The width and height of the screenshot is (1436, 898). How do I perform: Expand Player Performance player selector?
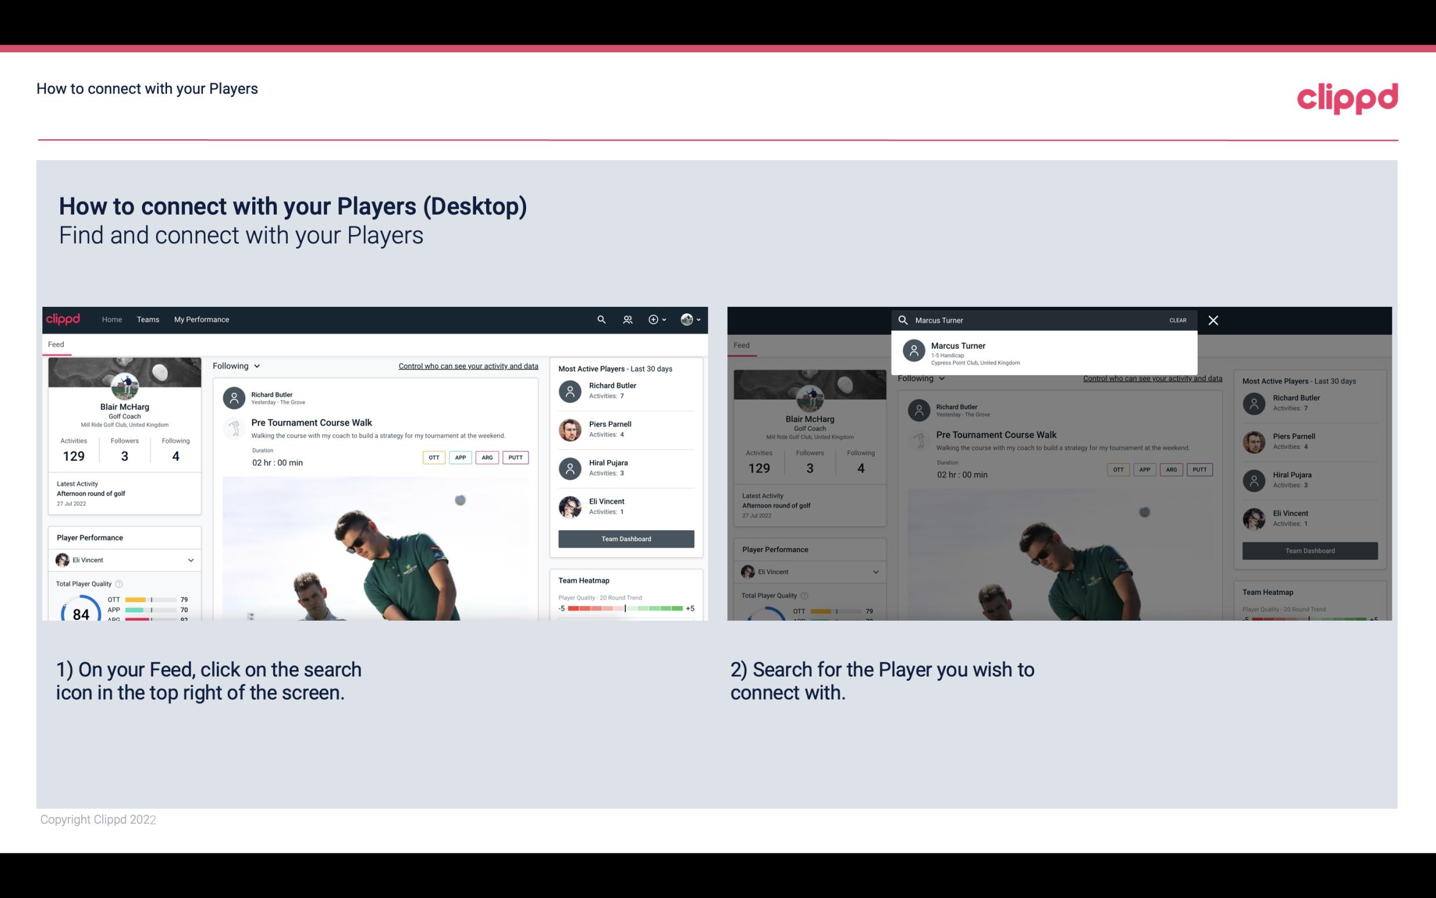pos(190,560)
